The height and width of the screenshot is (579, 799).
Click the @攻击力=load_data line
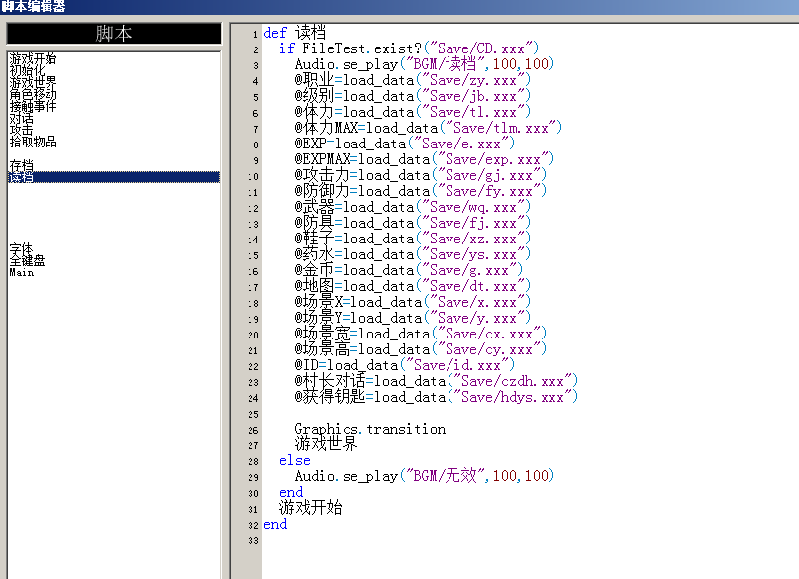pos(420,175)
